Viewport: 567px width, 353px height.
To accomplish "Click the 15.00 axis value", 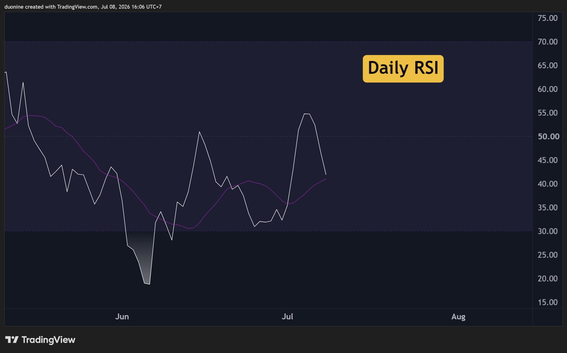I will 548,302.
